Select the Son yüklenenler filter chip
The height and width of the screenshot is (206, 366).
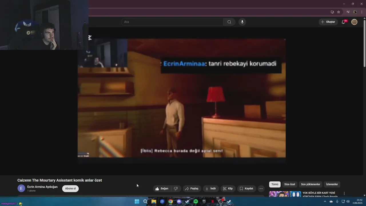coord(311,184)
